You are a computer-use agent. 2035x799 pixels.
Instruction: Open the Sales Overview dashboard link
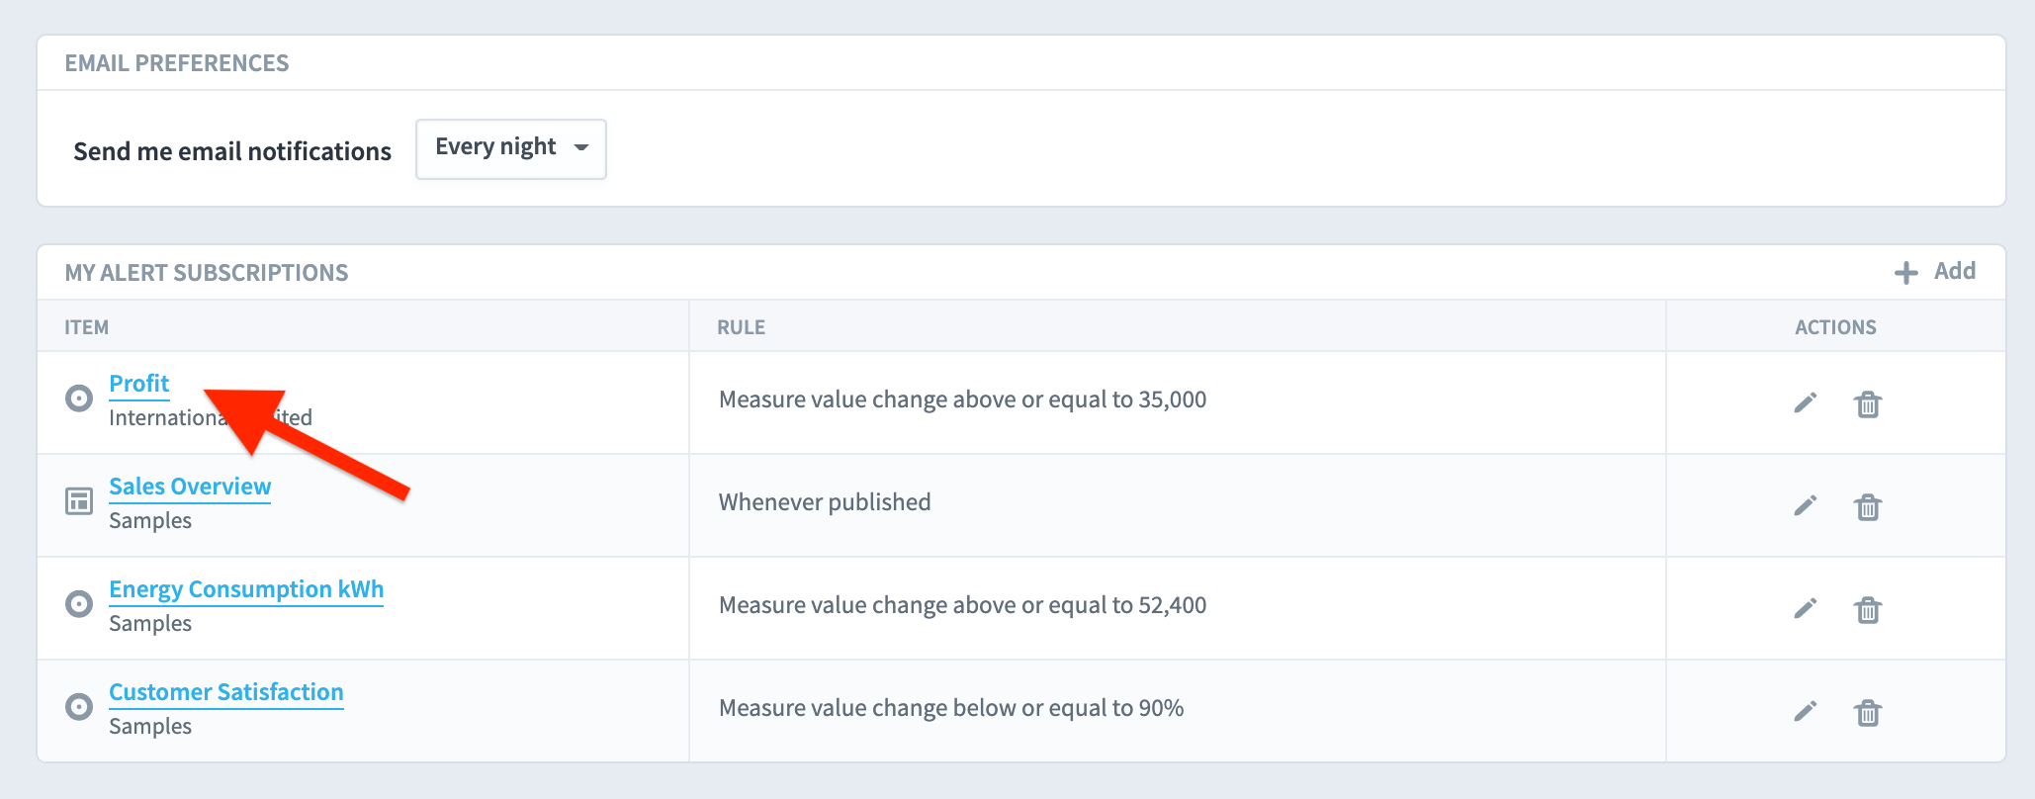pos(190,487)
